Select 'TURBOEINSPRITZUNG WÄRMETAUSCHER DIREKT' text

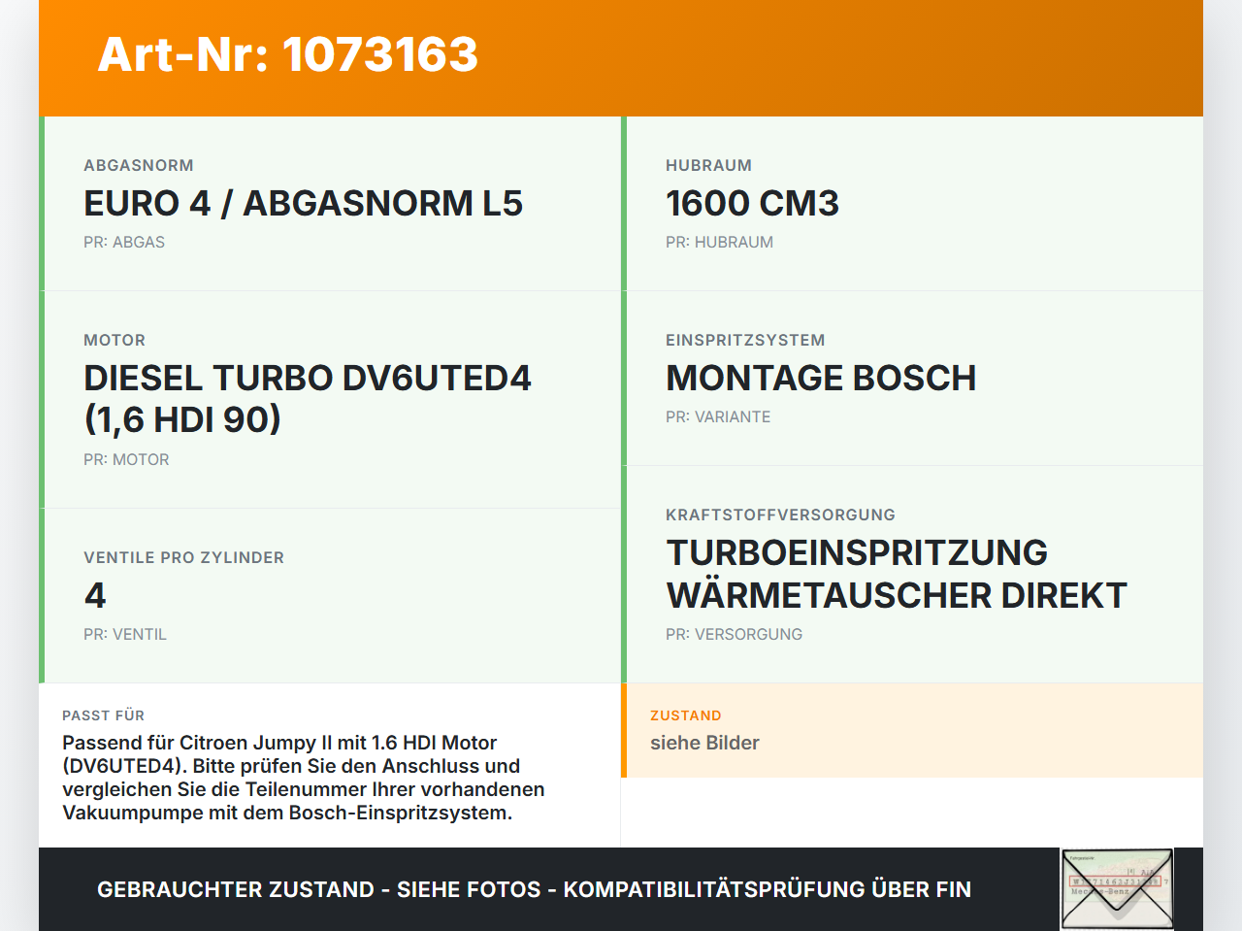point(897,574)
